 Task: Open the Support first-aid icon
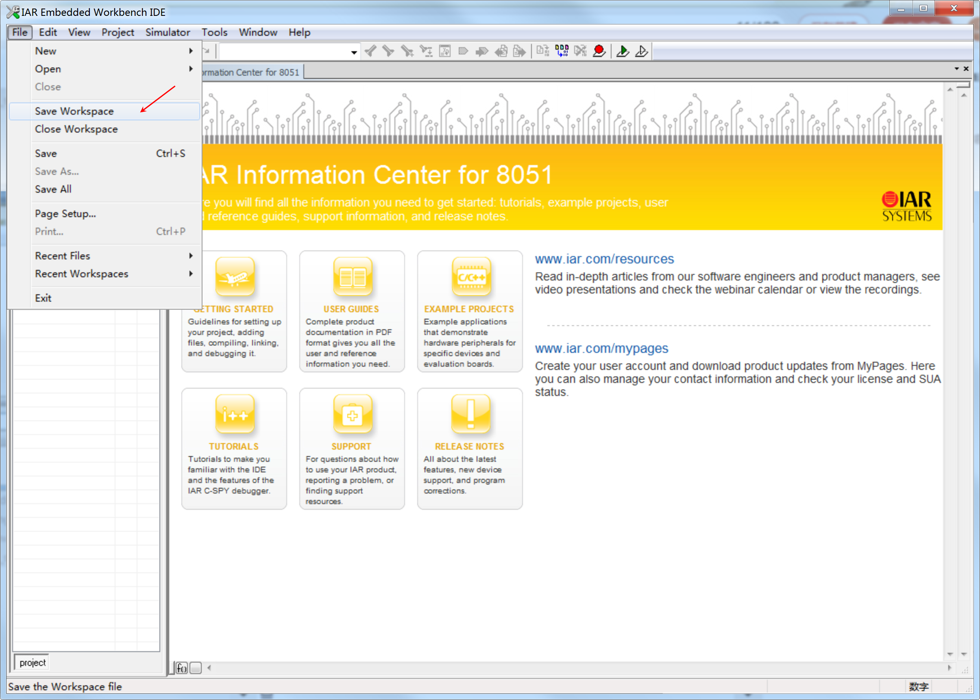point(352,414)
